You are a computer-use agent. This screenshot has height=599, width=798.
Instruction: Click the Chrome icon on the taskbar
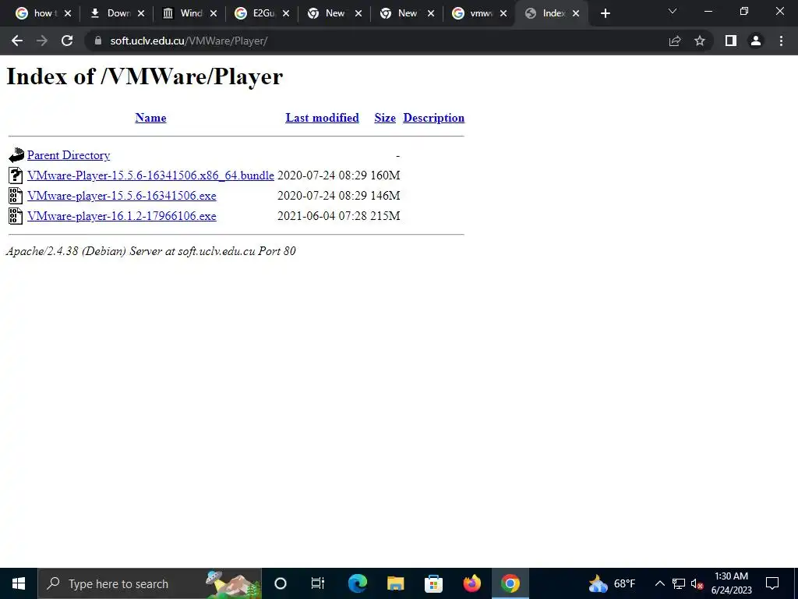[x=510, y=583]
